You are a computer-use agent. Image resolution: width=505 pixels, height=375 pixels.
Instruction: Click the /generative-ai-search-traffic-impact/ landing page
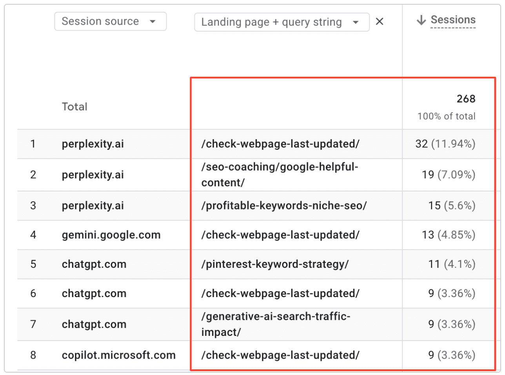(276, 324)
